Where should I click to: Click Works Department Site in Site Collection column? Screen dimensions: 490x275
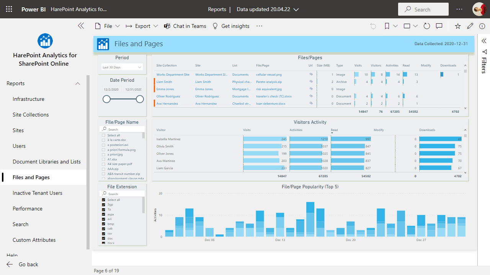click(x=173, y=74)
